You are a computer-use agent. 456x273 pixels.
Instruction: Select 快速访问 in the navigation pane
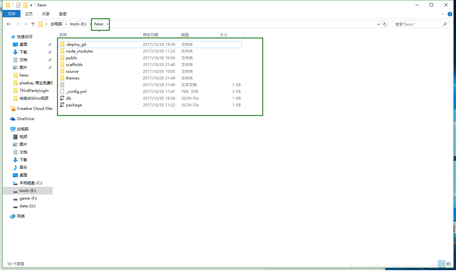tap(24, 37)
